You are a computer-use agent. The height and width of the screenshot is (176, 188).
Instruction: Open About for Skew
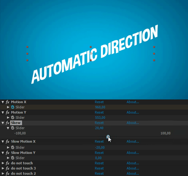[133, 123]
